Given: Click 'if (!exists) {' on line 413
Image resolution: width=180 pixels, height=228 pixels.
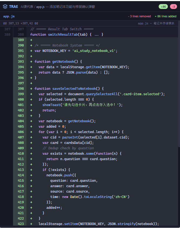Looking at the screenshot, I should [x=56, y=170].
